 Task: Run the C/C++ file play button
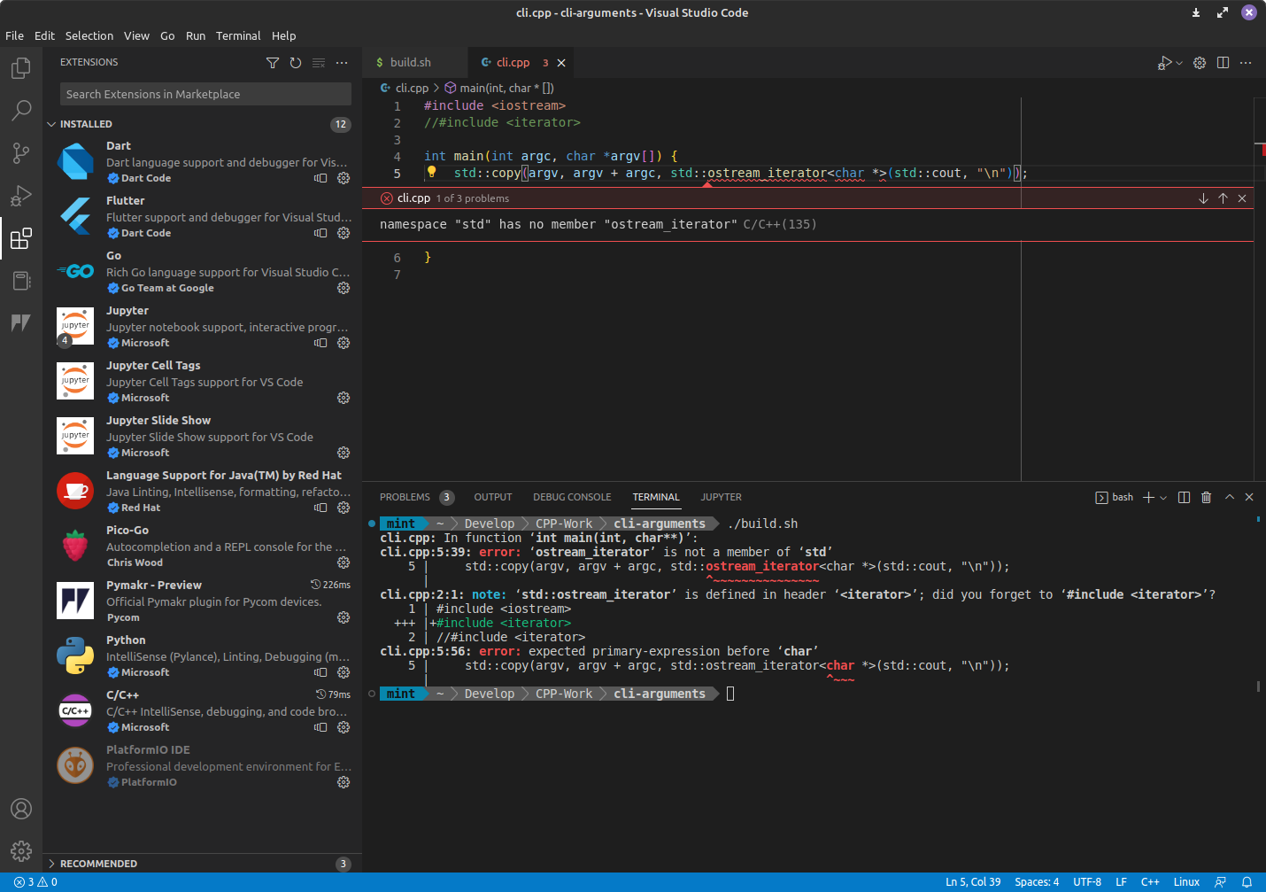[x=1165, y=63]
